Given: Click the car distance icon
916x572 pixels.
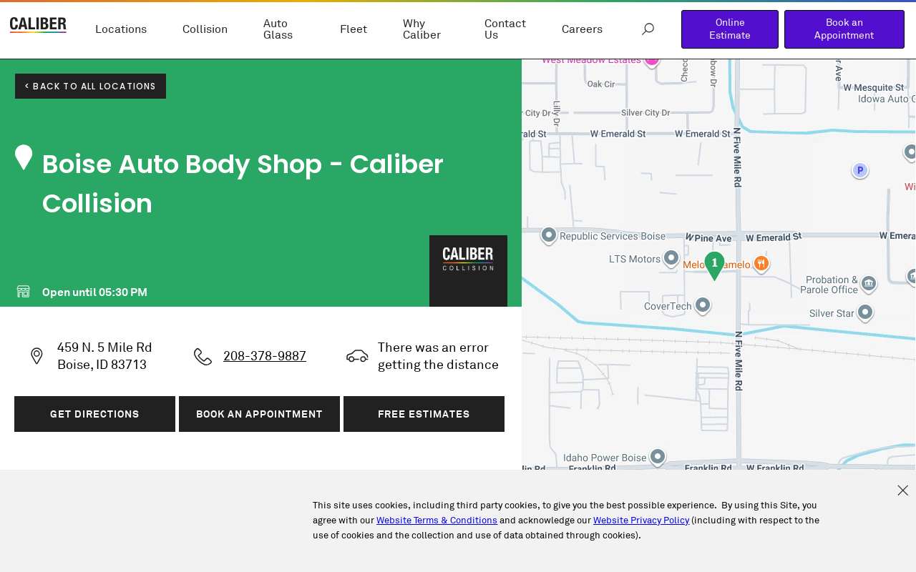Looking at the screenshot, I should coord(357,356).
